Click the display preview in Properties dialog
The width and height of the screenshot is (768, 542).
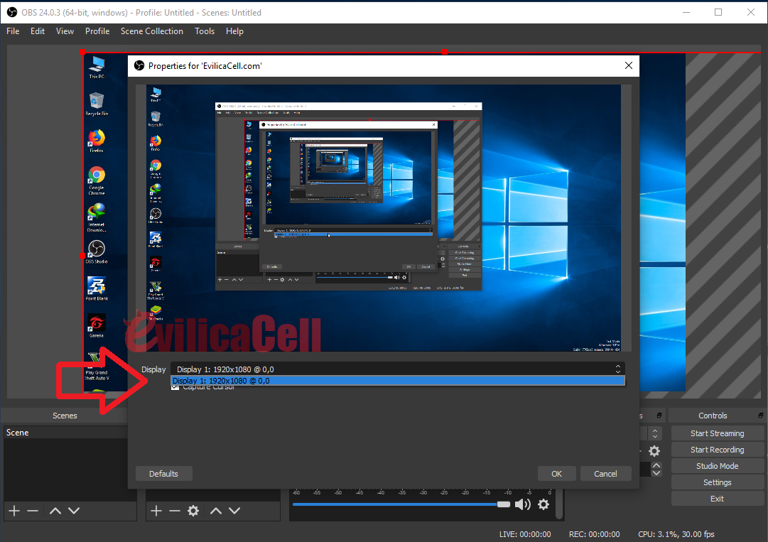click(x=384, y=218)
